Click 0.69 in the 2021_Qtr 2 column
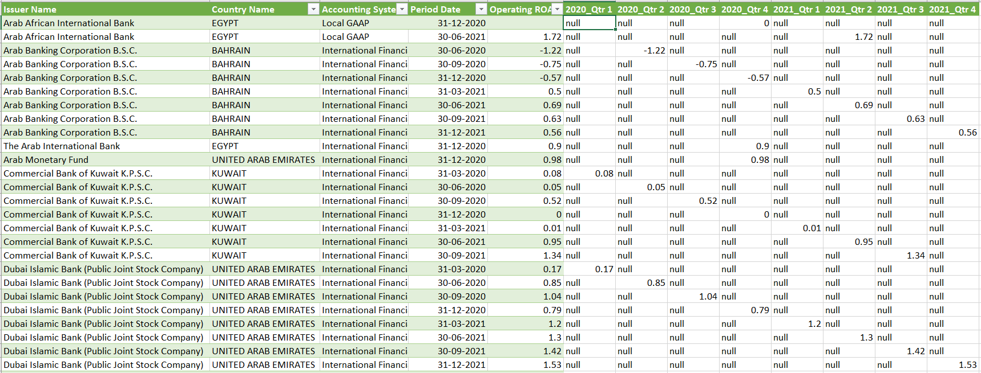The image size is (981, 373). click(x=849, y=105)
